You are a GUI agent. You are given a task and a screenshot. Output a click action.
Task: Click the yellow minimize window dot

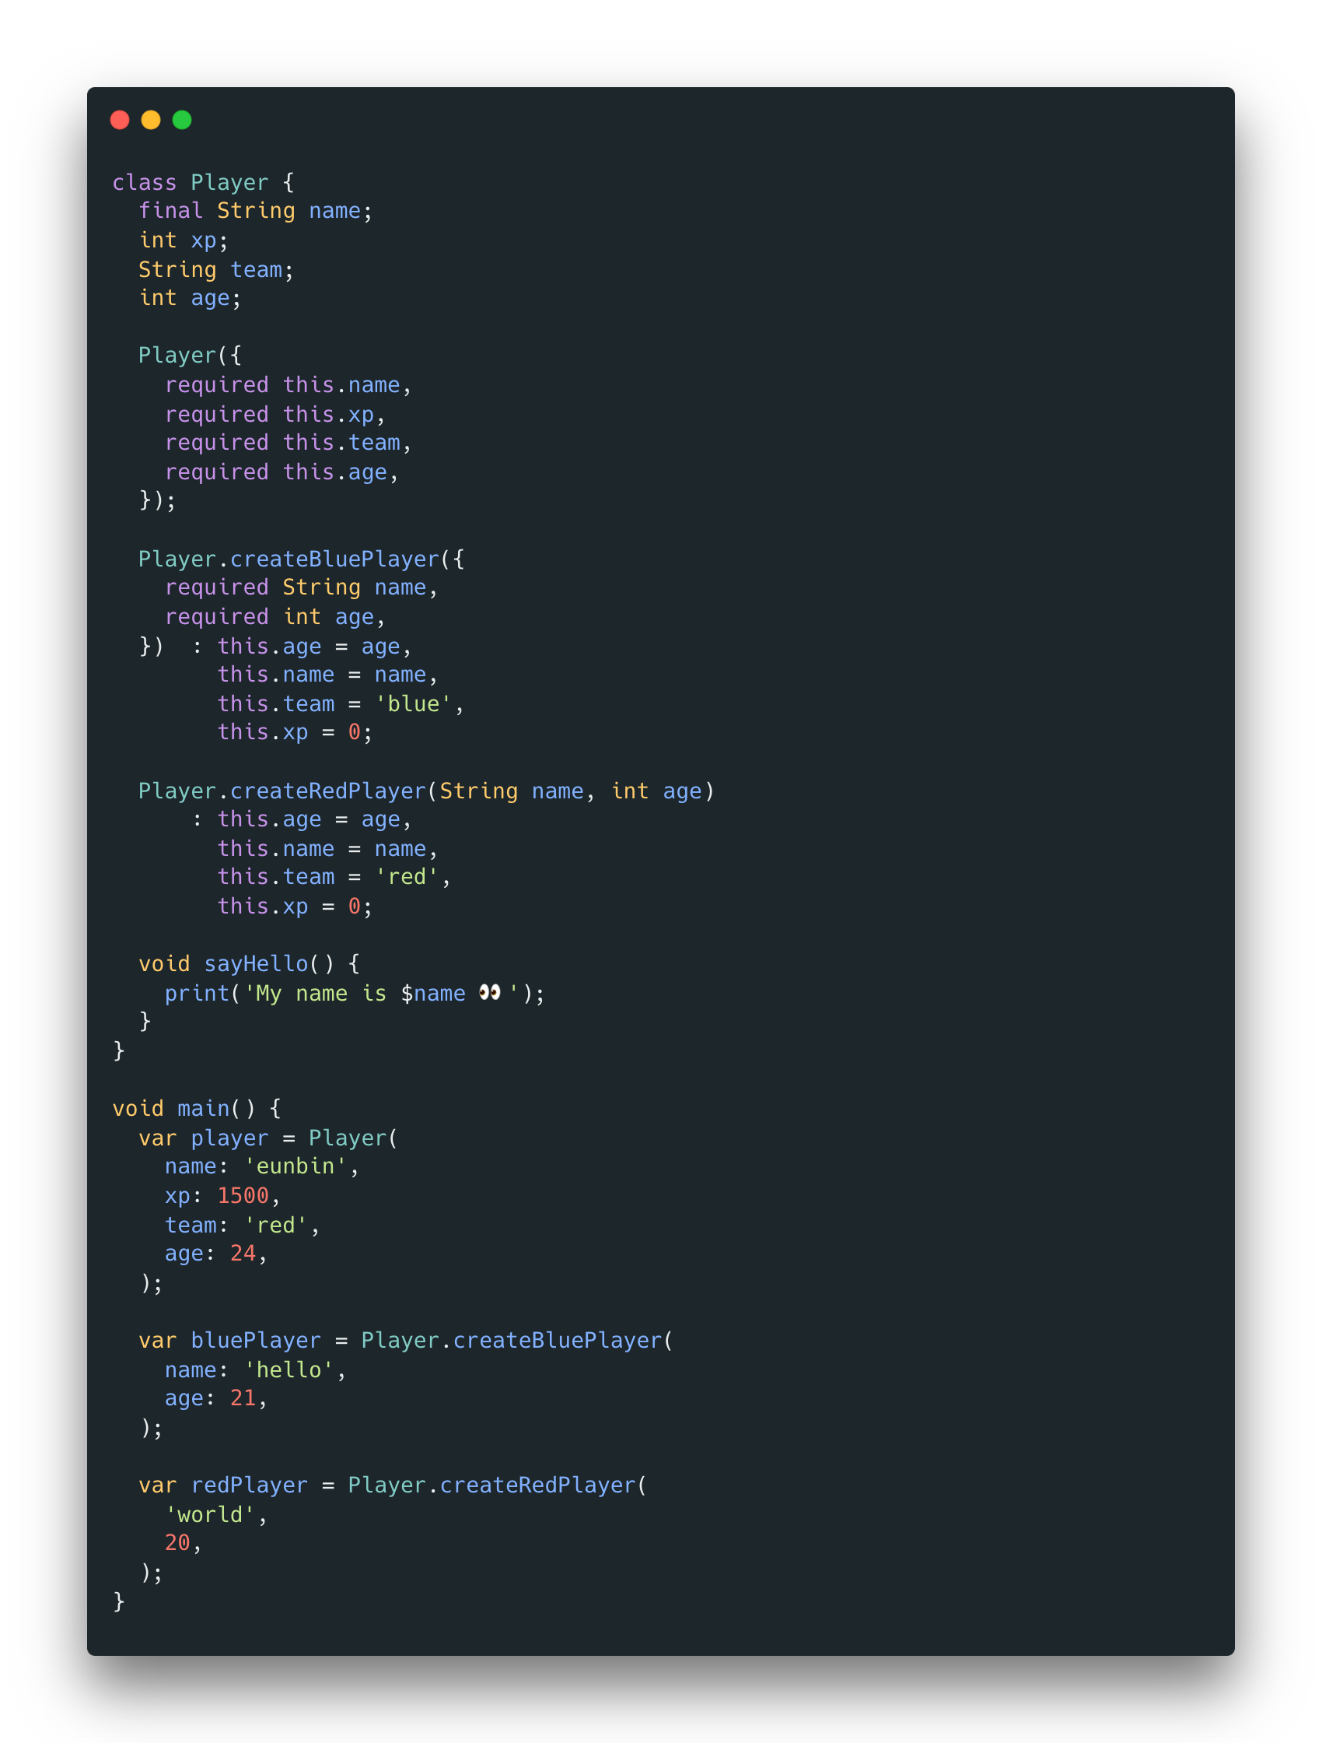[151, 120]
